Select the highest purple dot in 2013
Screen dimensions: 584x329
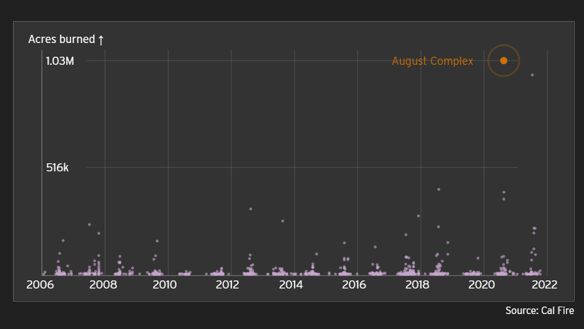pos(282,221)
